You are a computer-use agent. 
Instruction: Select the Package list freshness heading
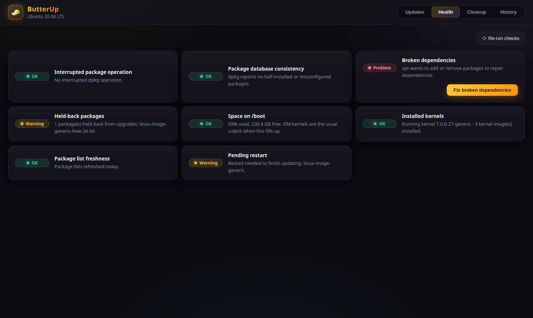pos(82,159)
